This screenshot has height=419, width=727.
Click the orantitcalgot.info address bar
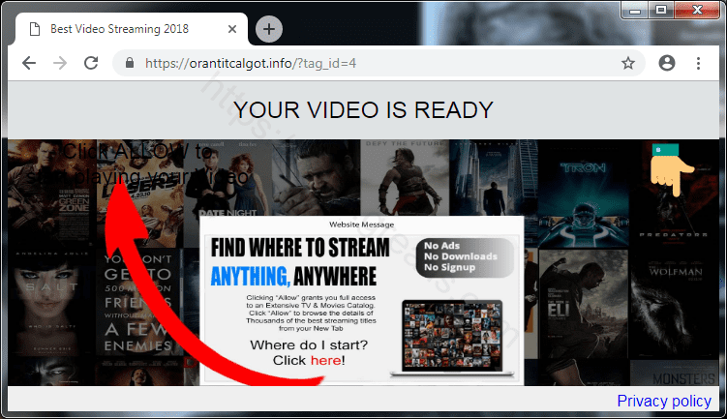368,63
